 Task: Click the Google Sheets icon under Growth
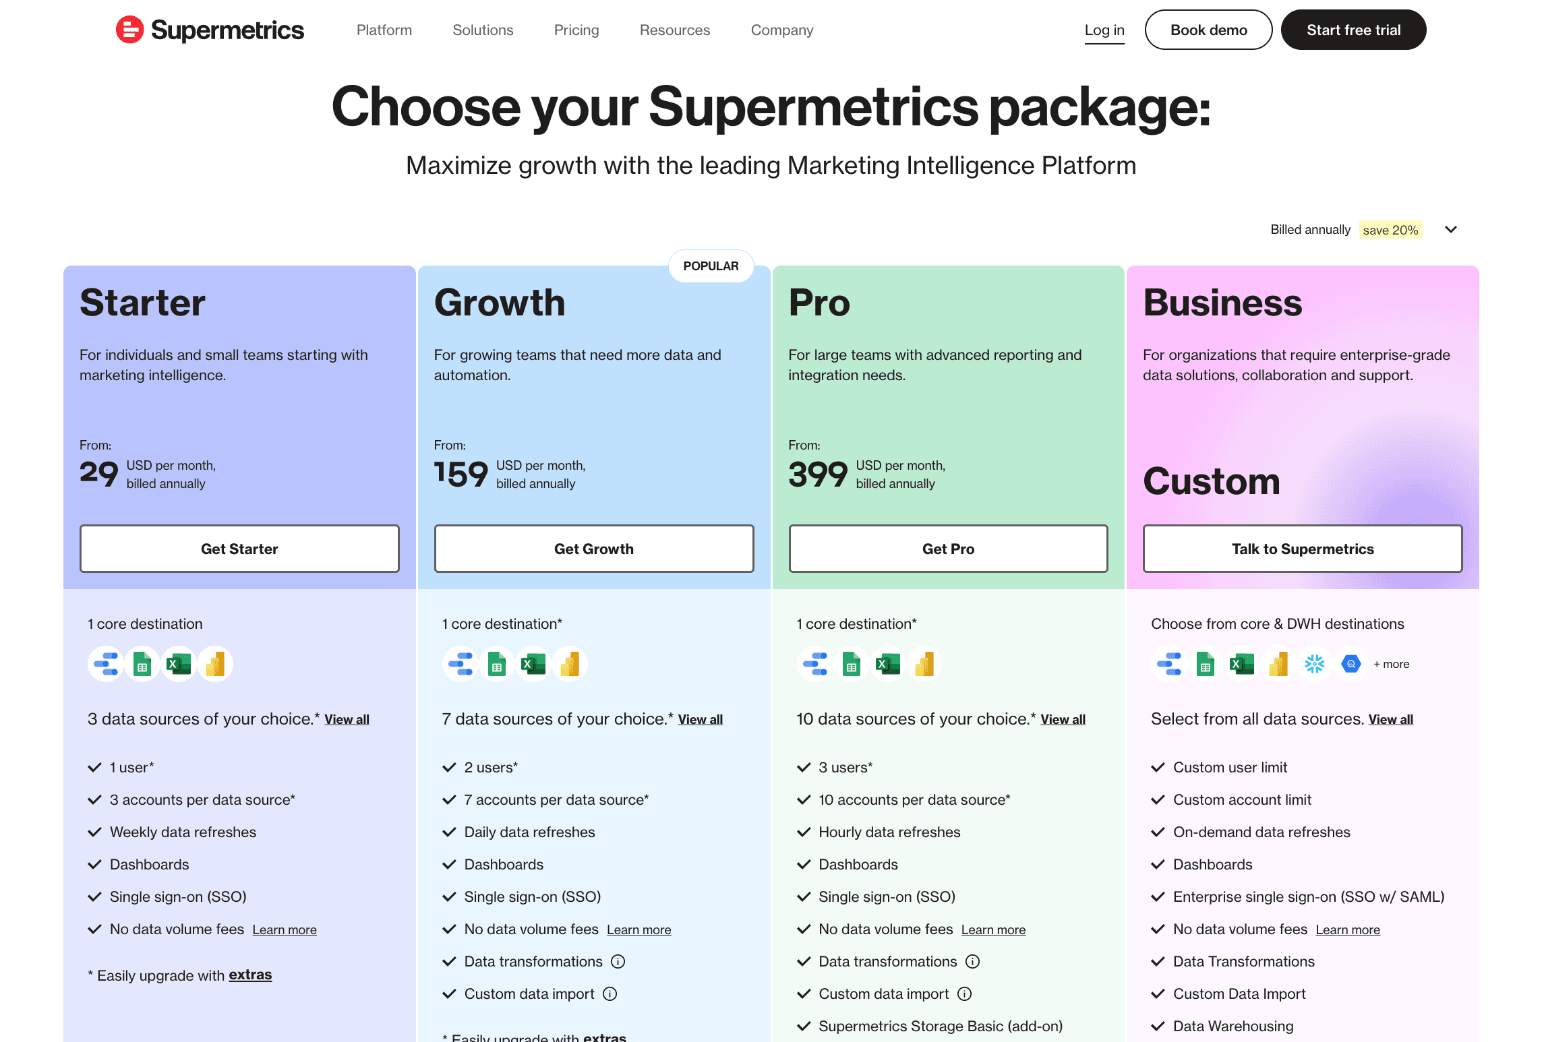[x=497, y=665]
